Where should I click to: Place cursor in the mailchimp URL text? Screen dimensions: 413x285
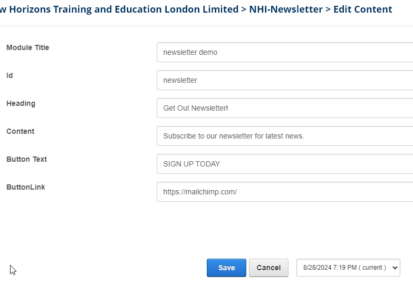click(200, 192)
